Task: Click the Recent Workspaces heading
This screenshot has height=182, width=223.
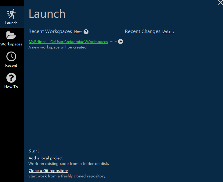Action: pos(50,31)
